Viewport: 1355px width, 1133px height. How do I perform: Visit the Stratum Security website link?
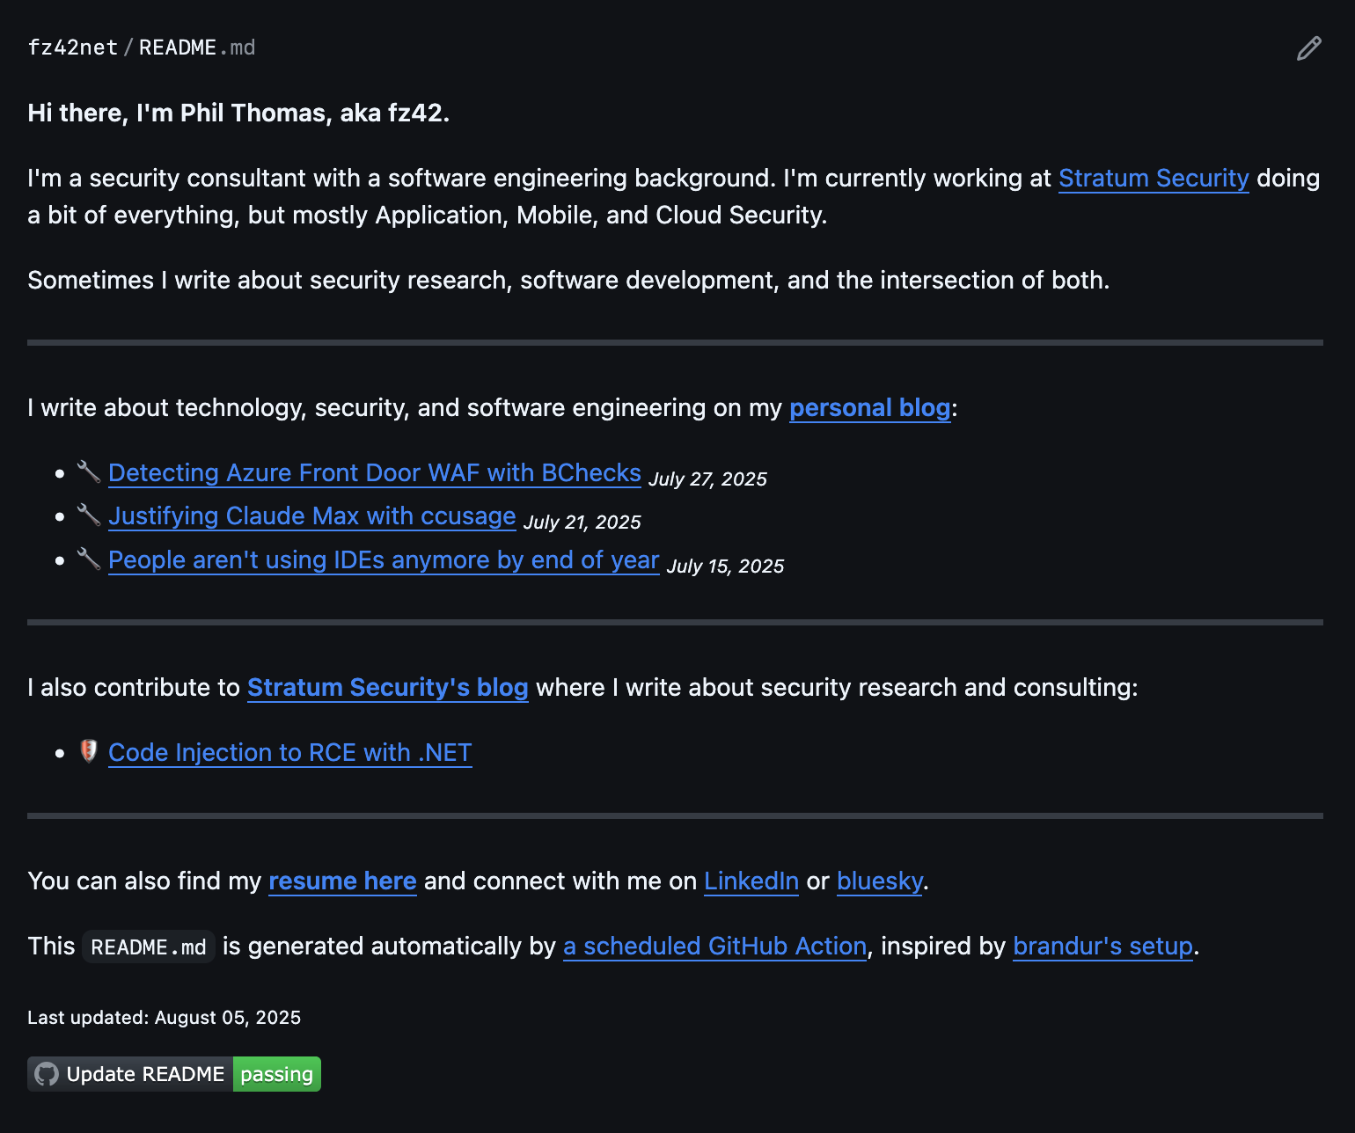coord(1154,179)
